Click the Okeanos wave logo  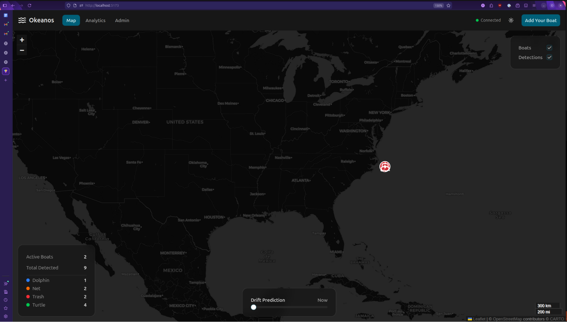tap(22, 20)
